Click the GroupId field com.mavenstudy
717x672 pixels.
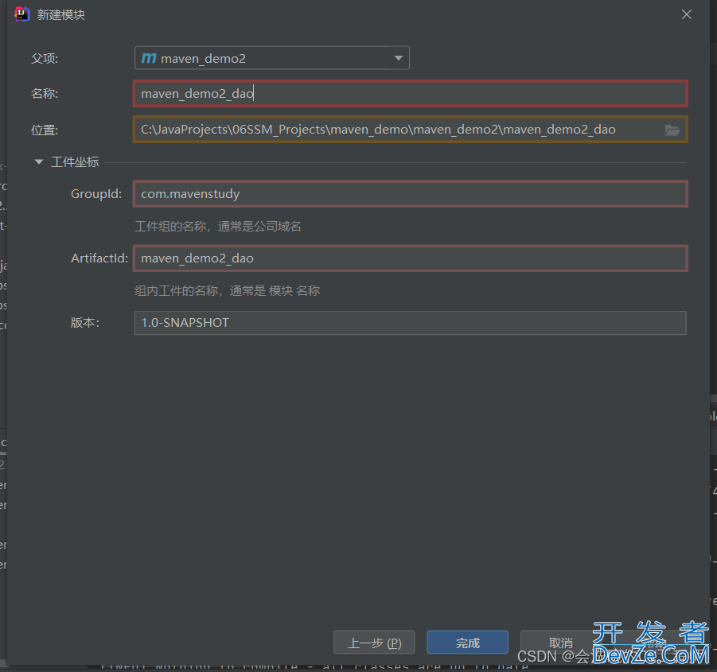(410, 194)
